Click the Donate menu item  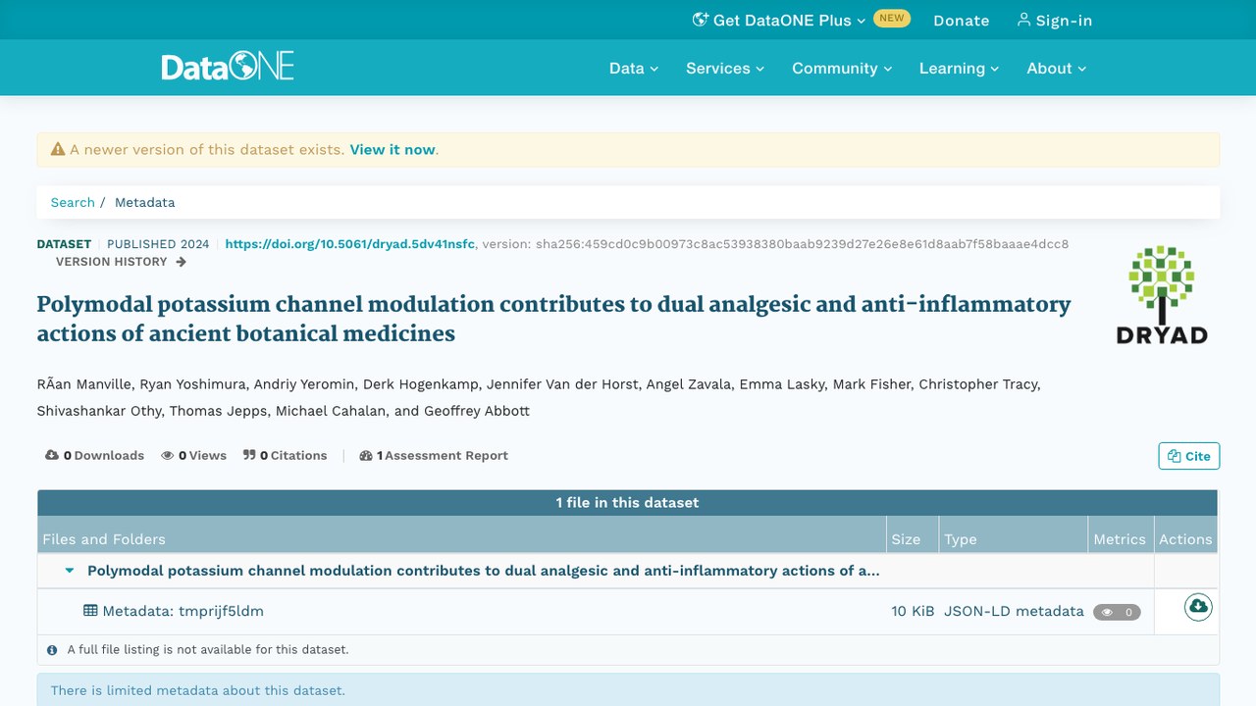tap(962, 20)
